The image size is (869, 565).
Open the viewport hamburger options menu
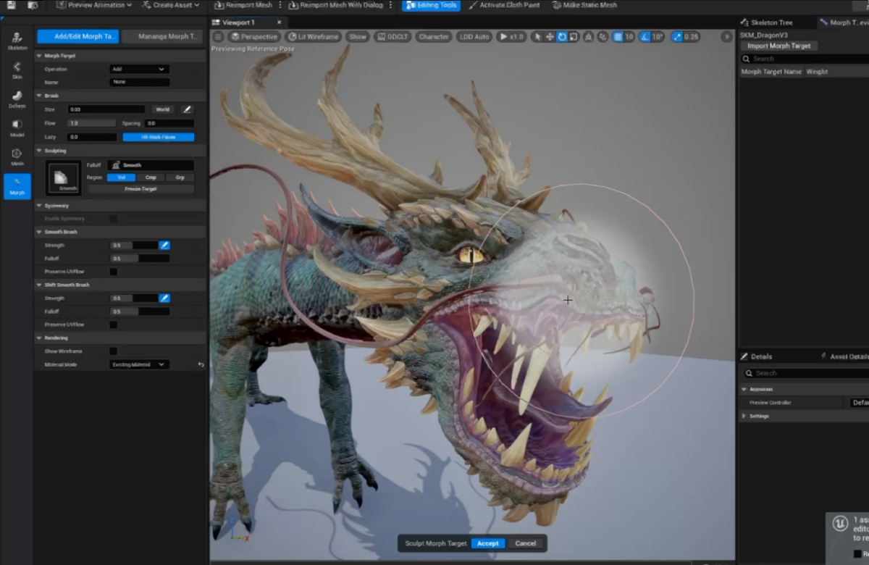point(218,37)
